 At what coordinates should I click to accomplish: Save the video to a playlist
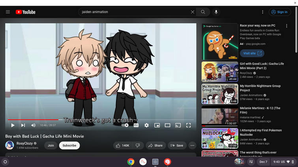pyautogui.click(x=177, y=145)
